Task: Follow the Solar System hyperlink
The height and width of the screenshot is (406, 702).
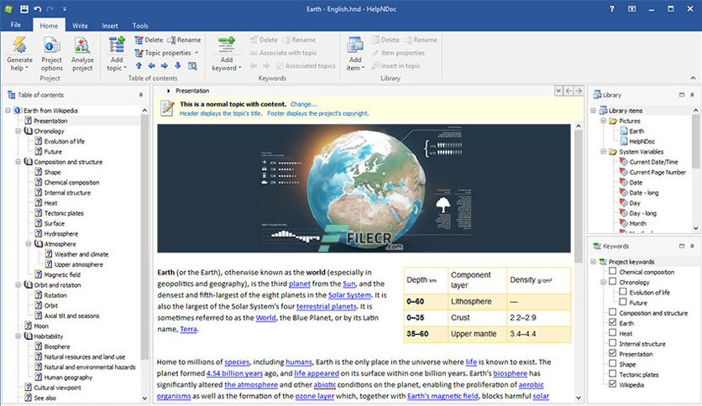Action: pyautogui.click(x=349, y=295)
